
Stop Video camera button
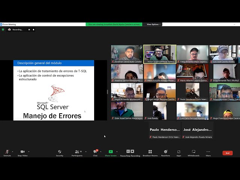[x=22, y=153]
